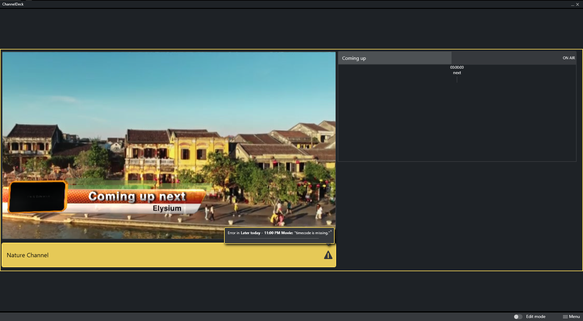Click the ChannelDeck title text
Viewport: 583px width, 321px height.
coord(13,4)
